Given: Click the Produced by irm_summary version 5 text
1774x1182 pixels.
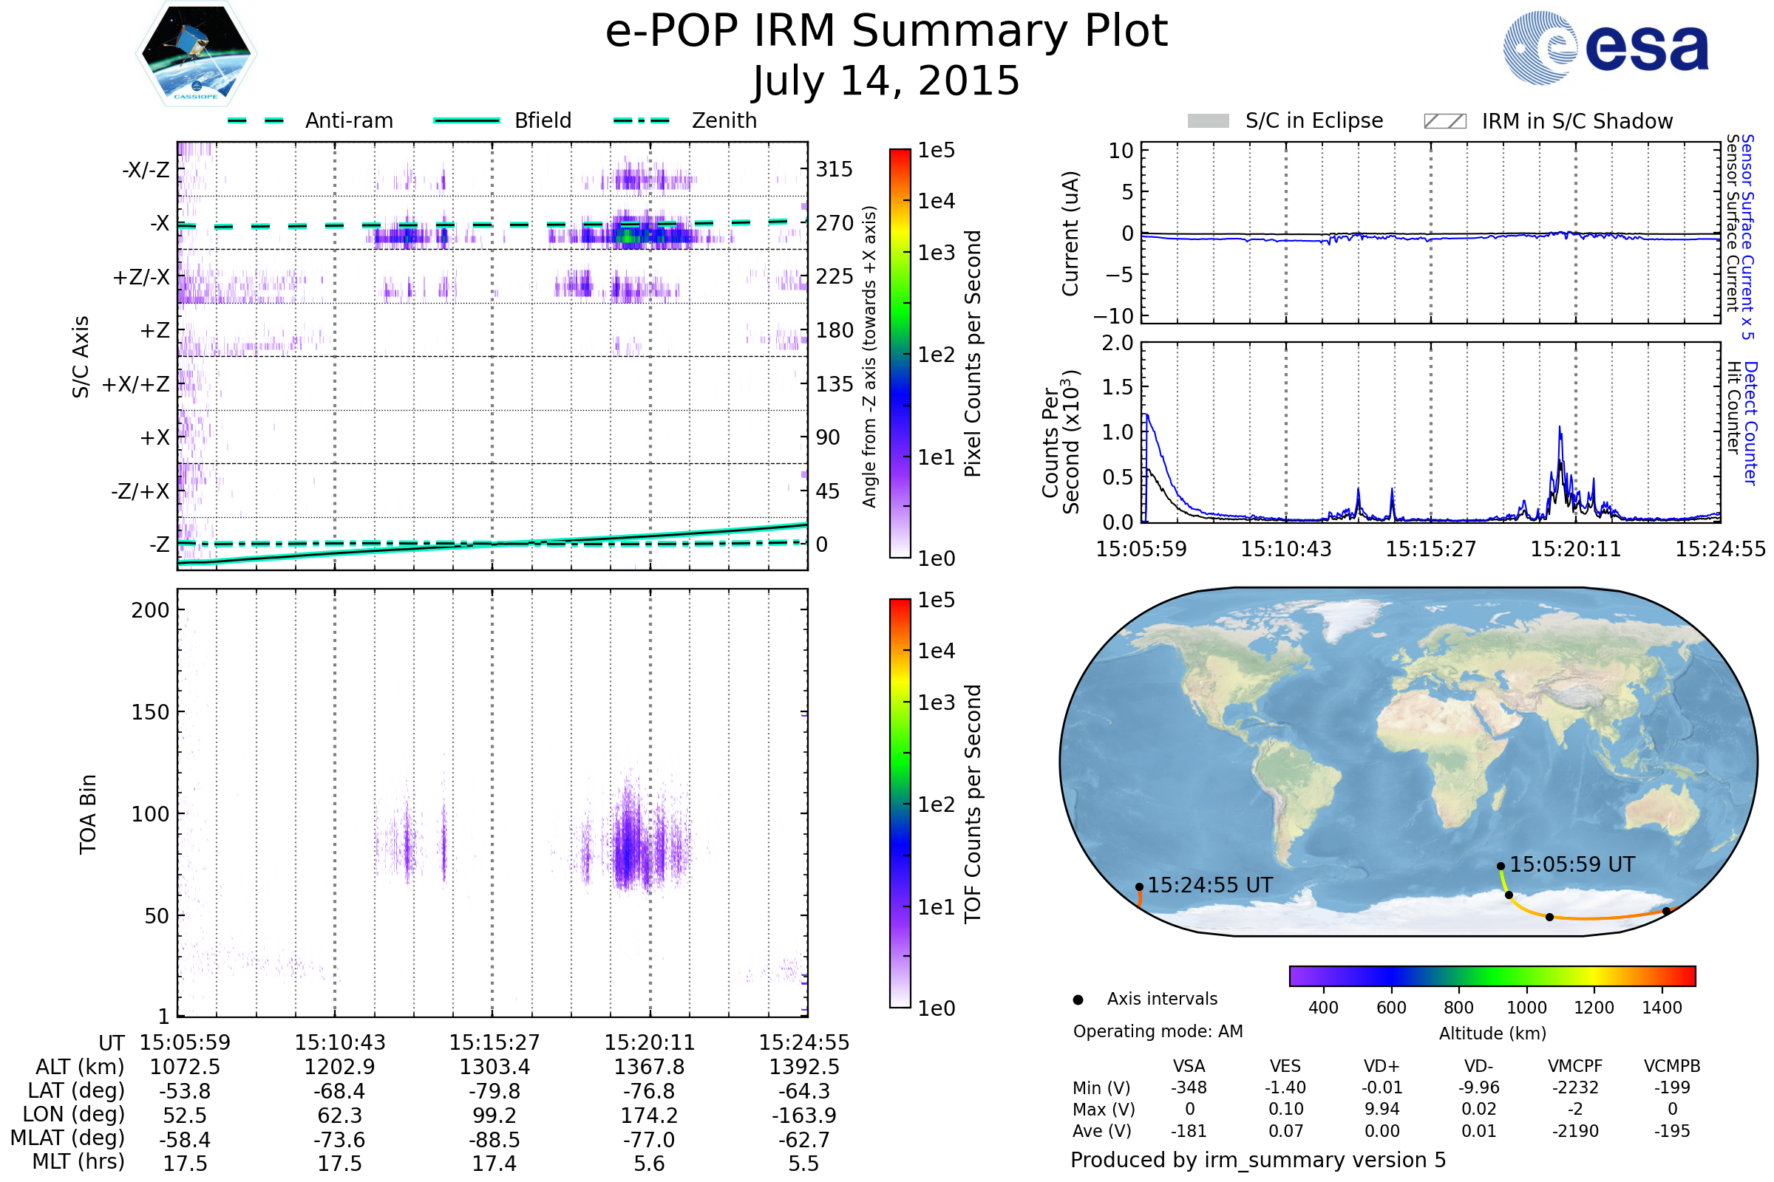Looking at the screenshot, I should [x=1258, y=1160].
